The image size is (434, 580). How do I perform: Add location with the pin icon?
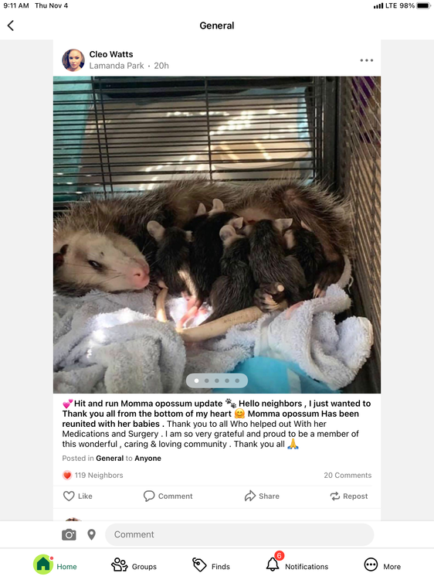tap(92, 534)
